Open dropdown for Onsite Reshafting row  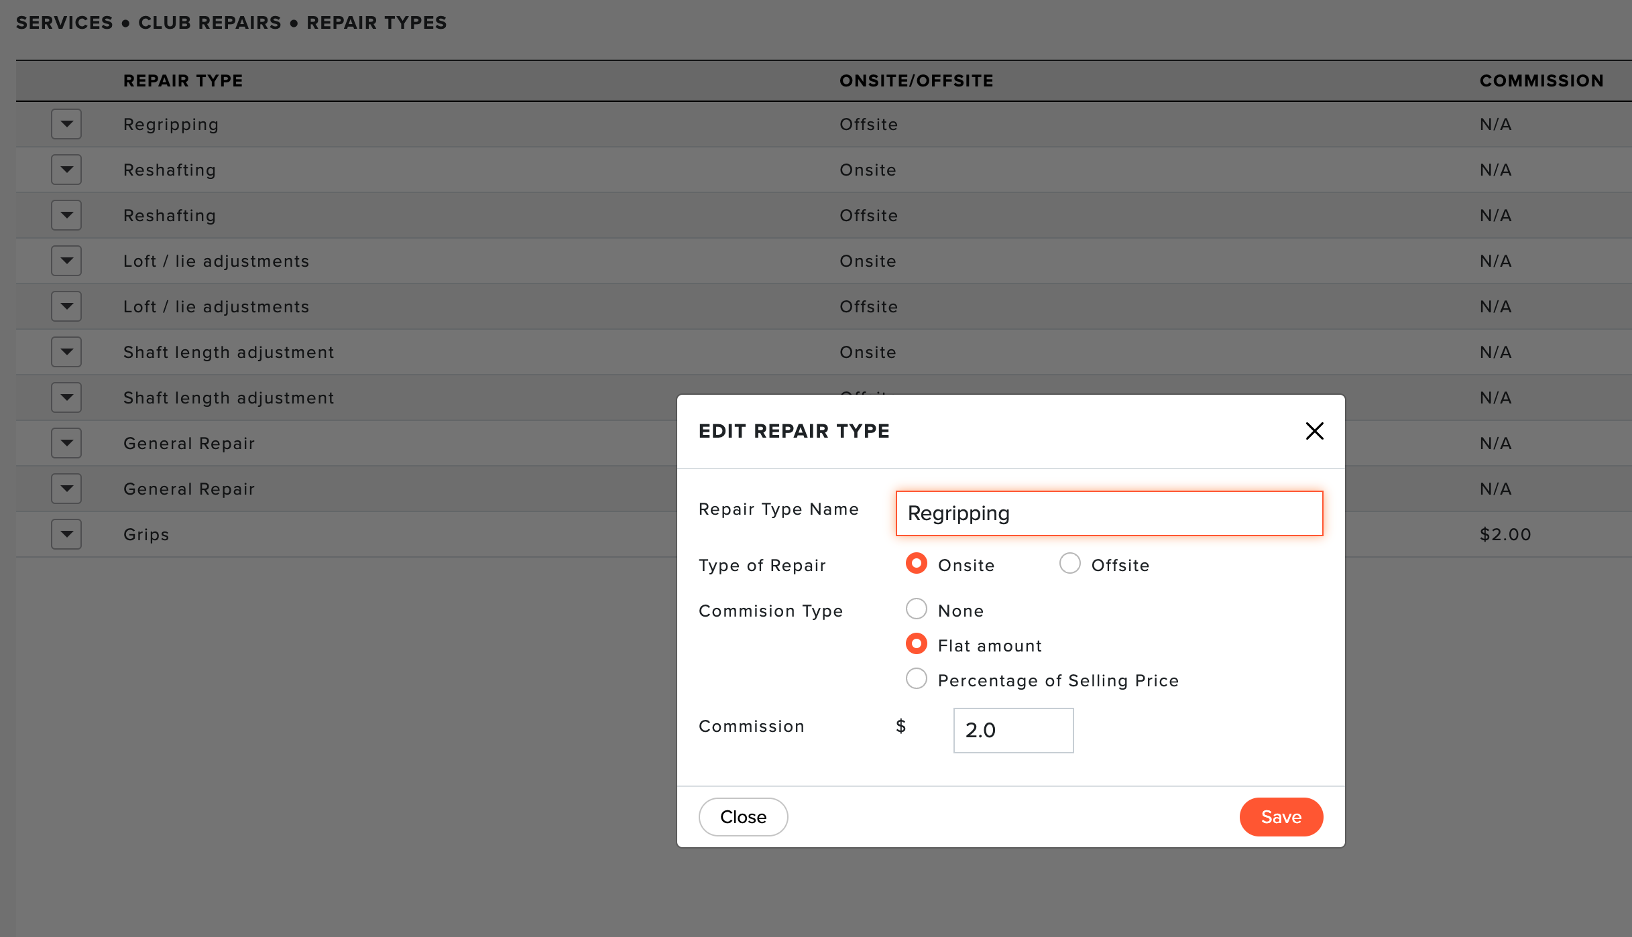tap(66, 170)
